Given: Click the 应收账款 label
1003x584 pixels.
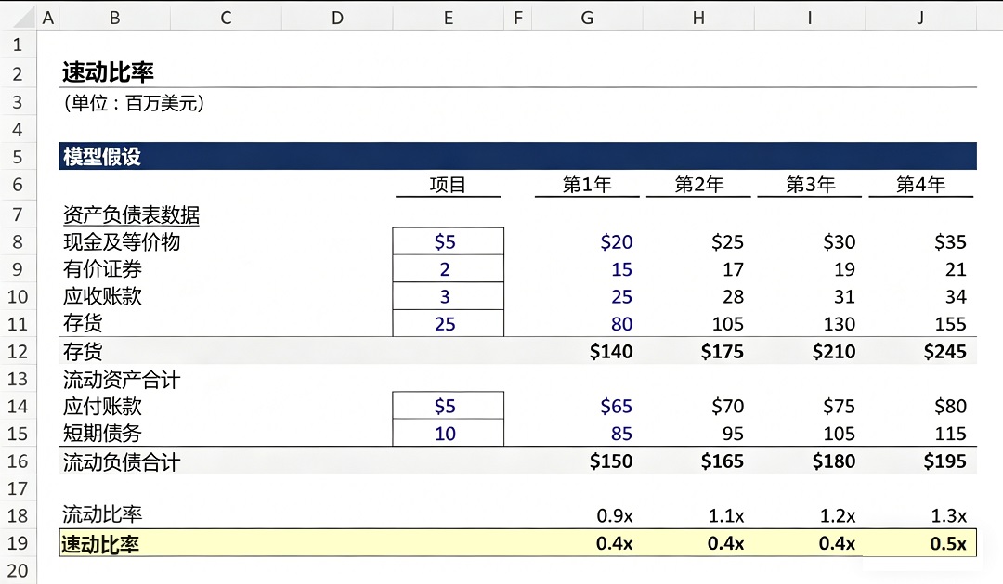Looking at the screenshot, I should [102, 297].
